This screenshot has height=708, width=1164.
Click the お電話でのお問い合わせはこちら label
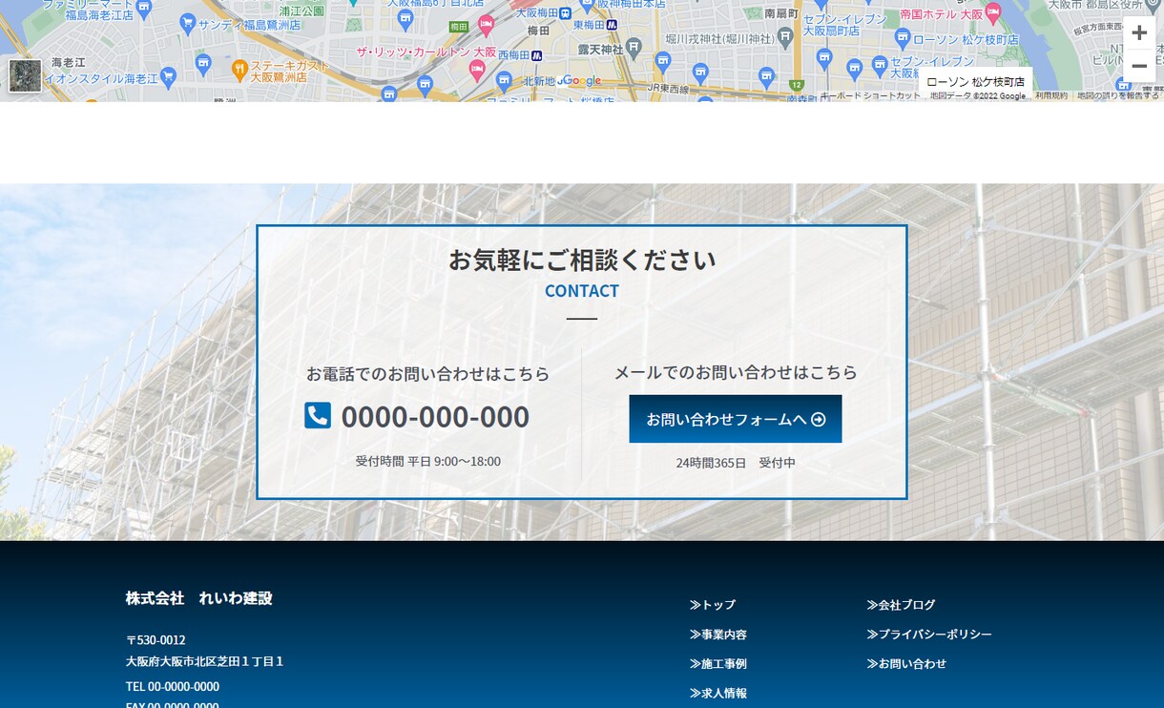[428, 374]
